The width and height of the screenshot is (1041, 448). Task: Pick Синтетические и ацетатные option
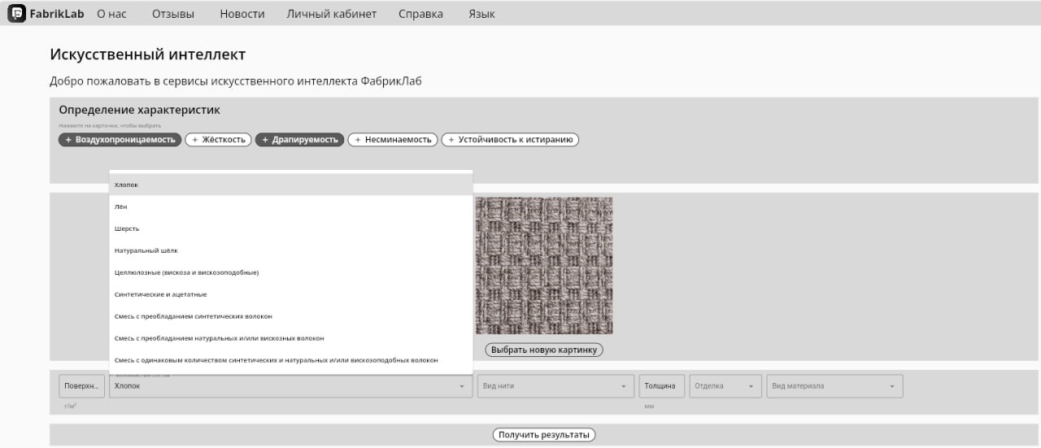pyautogui.click(x=160, y=294)
